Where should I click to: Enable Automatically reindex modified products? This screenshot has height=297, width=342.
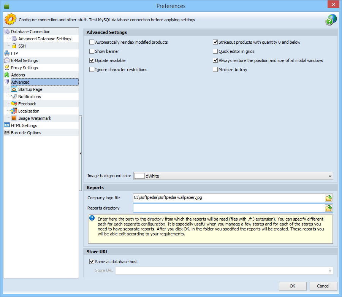coord(92,42)
